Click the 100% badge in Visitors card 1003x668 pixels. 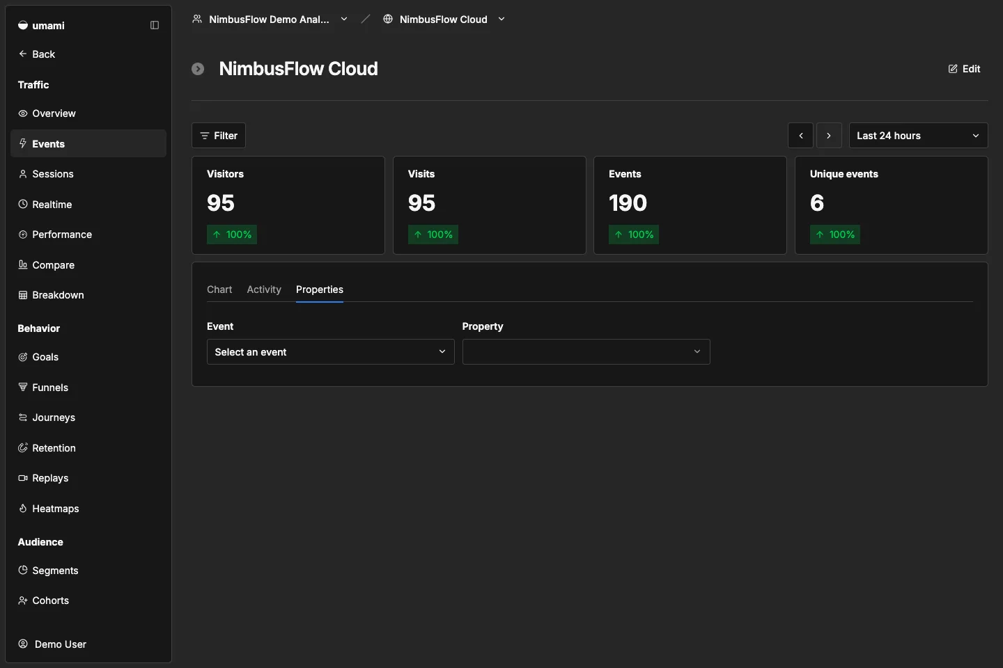(232, 234)
